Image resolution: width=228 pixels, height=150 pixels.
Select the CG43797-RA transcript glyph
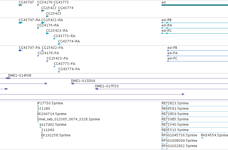pos(21,23)
